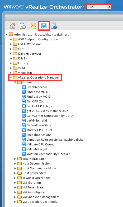Open the Scheduler clipboard-clock icon

[x=23, y=26]
